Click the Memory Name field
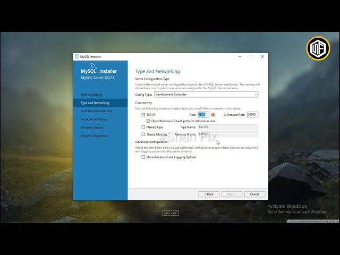340x255 pixels. tap(228, 134)
